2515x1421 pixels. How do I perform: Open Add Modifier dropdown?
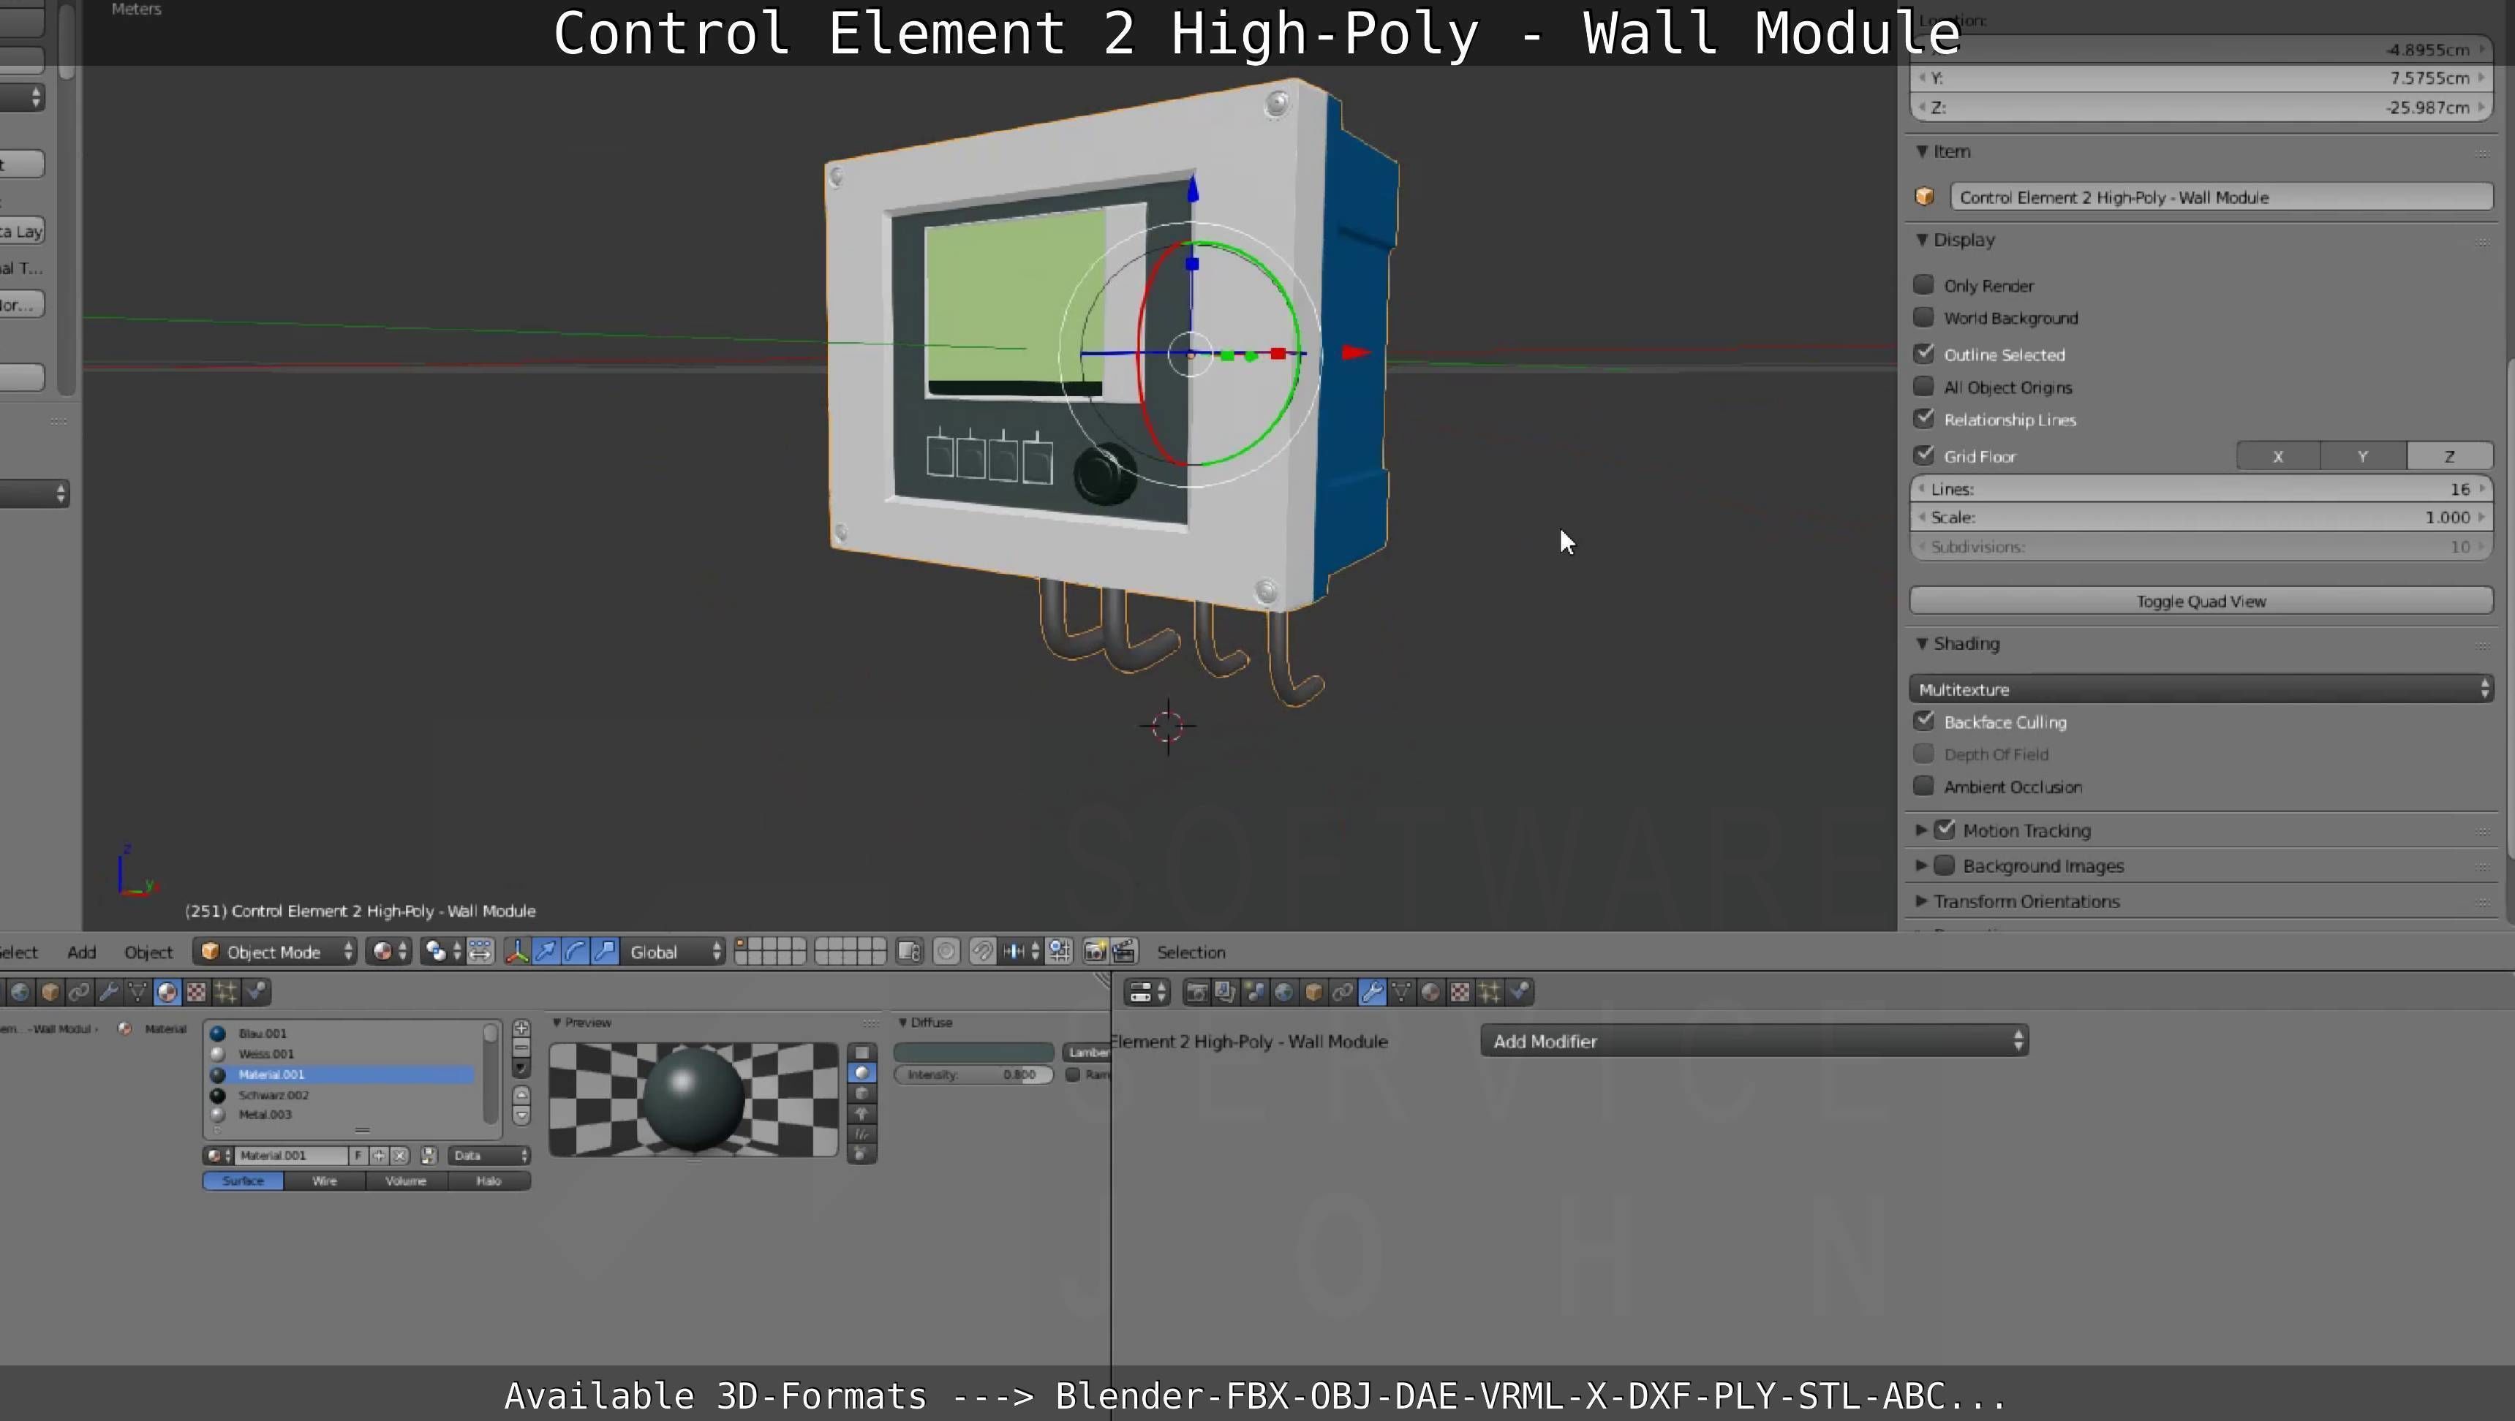pyautogui.click(x=1754, y=1040)
